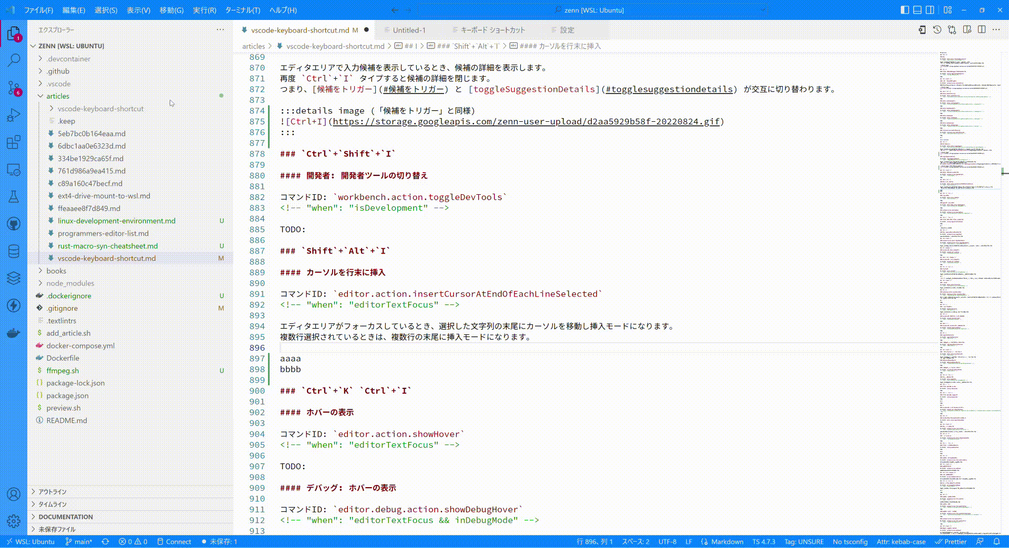Screen dimensions: 1009x548
Task: Click the timeline history icon in editor toolbar
Action: pyautogui.click(x=937, y=30)
